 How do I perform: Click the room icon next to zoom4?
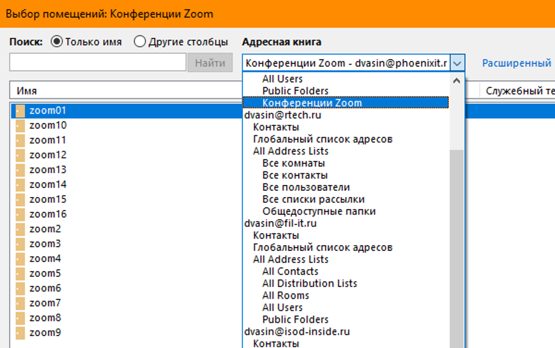coord(20,259)
